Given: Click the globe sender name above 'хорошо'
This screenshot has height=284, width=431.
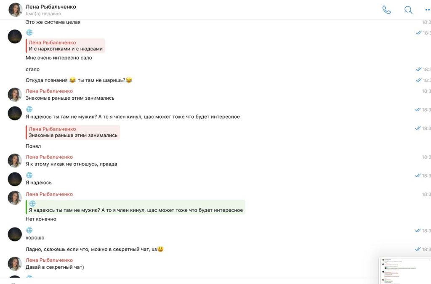Looking at the screenshot, I should pyautogui.click(x=29, y=230).
